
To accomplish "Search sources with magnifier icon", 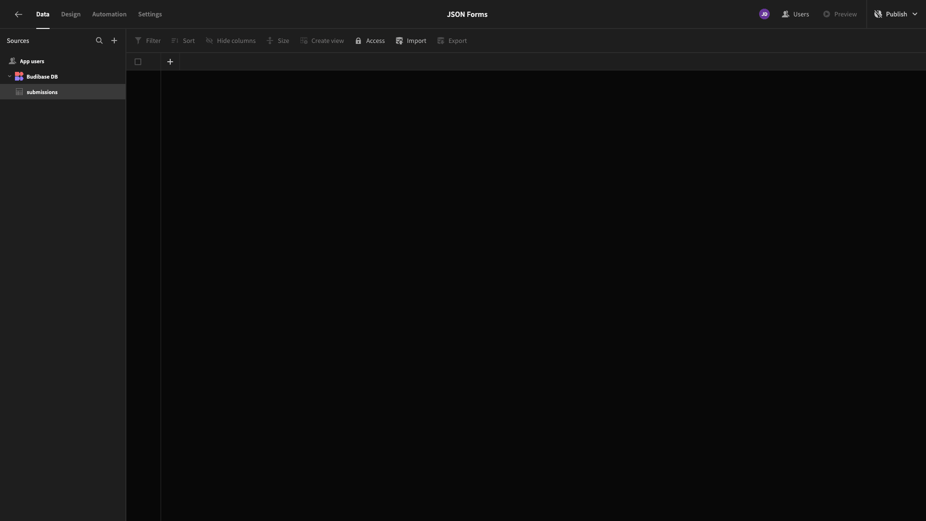I will tap(99, 41).
